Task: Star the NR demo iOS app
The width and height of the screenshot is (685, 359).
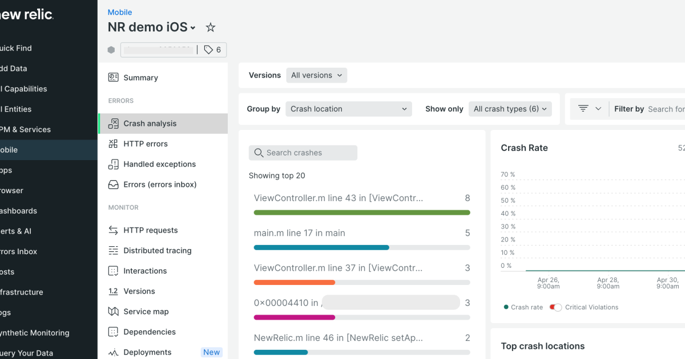Action: 210,27
